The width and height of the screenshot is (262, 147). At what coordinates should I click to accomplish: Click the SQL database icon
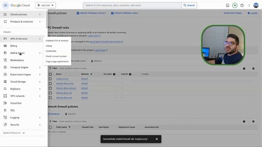5,110
